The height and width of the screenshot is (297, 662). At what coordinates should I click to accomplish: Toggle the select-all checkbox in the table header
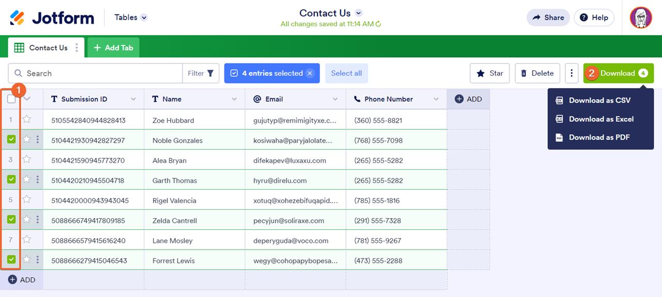coord(11,99)
